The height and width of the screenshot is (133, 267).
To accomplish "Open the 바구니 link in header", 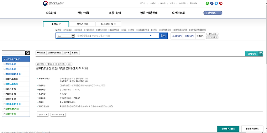I will pos(172,4).
